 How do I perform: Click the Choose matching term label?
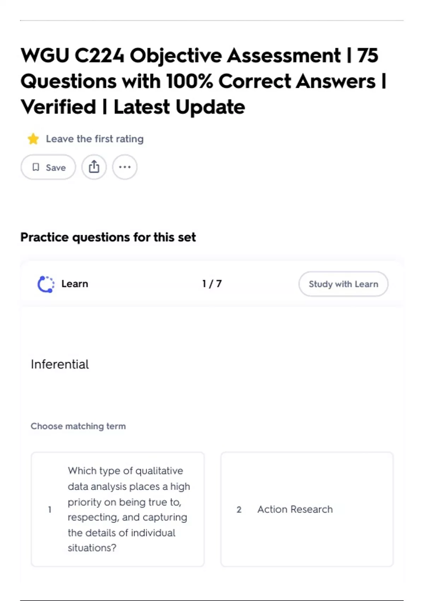(x=78, y=426)
